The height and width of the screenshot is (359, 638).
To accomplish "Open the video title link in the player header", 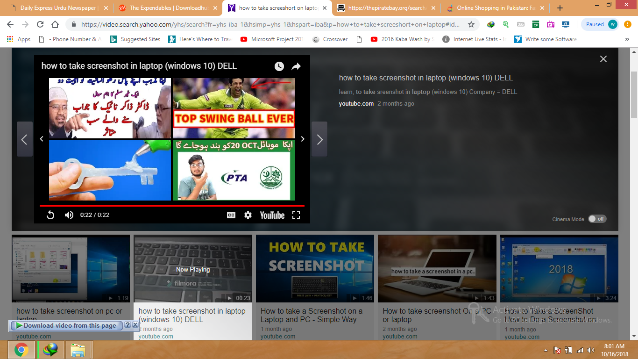I will (x=139, y=66).
